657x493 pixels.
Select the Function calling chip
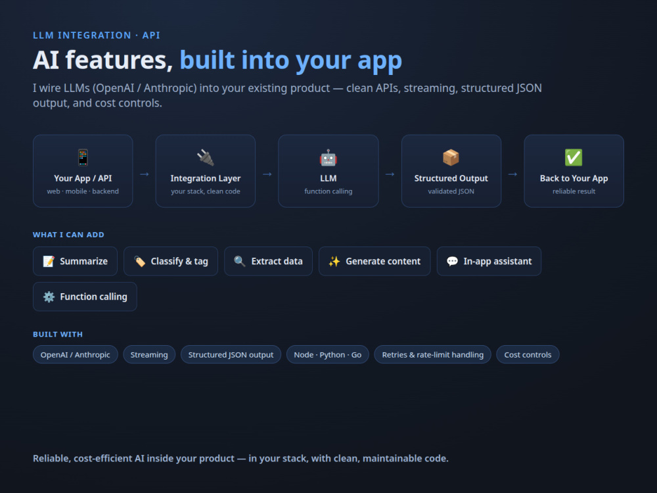pos(85,297)
